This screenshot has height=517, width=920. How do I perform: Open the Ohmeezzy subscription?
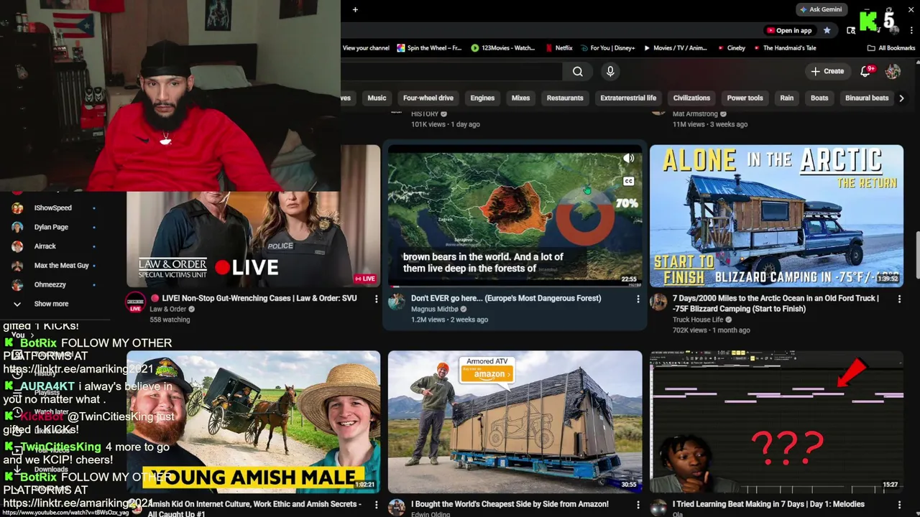click(x=50, y=284)
